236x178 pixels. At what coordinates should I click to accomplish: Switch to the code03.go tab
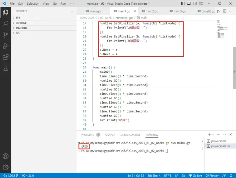pyautogui.click(x=206, y=11)
